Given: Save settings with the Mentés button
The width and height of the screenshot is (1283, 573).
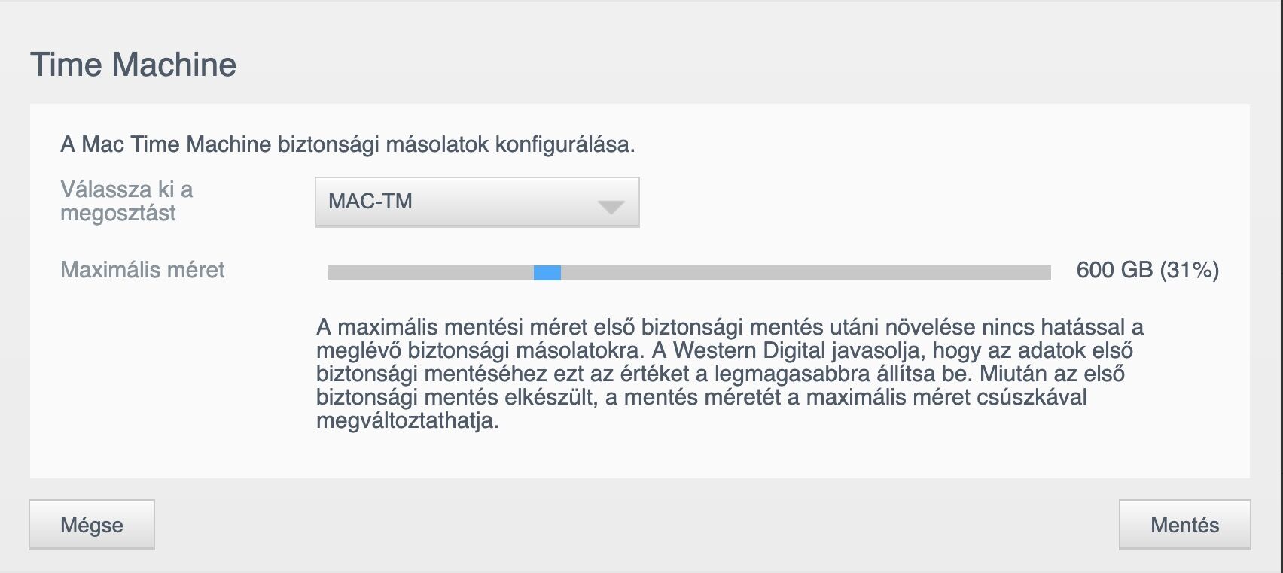Looking at the screenshot, I should pos(1184,525).
